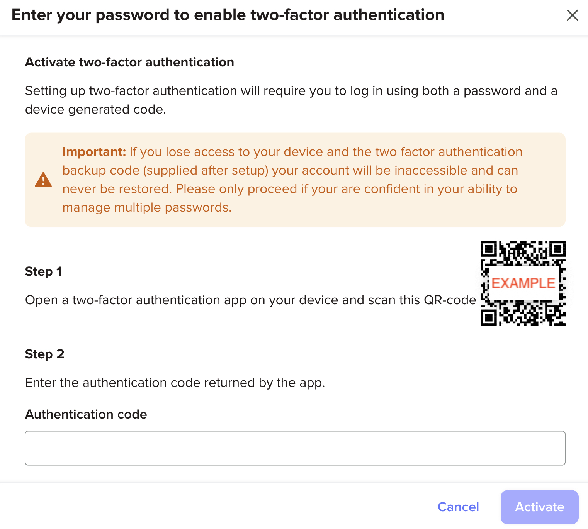Click the password and device code description text
Viewport: 588px width, 529px height.
coord(291,100)
